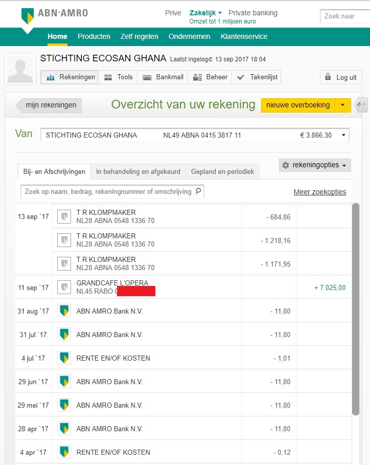Click the - 1.218,16 amount
Image resolution: width=370 pixels, height=465 pixels.
[275, 240]
